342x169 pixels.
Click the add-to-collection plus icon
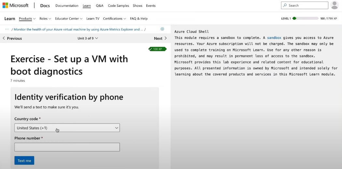[162, 29]
